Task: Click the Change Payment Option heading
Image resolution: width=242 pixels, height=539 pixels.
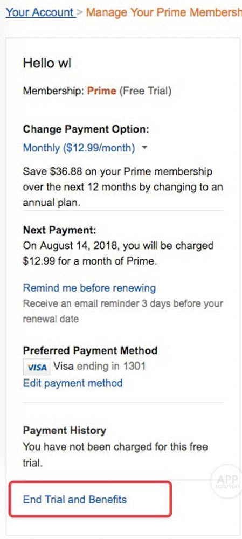Action: pos(86,129)
